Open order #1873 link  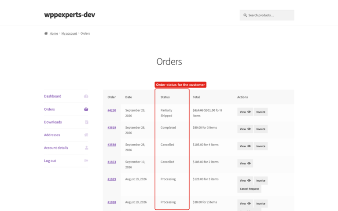pos(112,162)
